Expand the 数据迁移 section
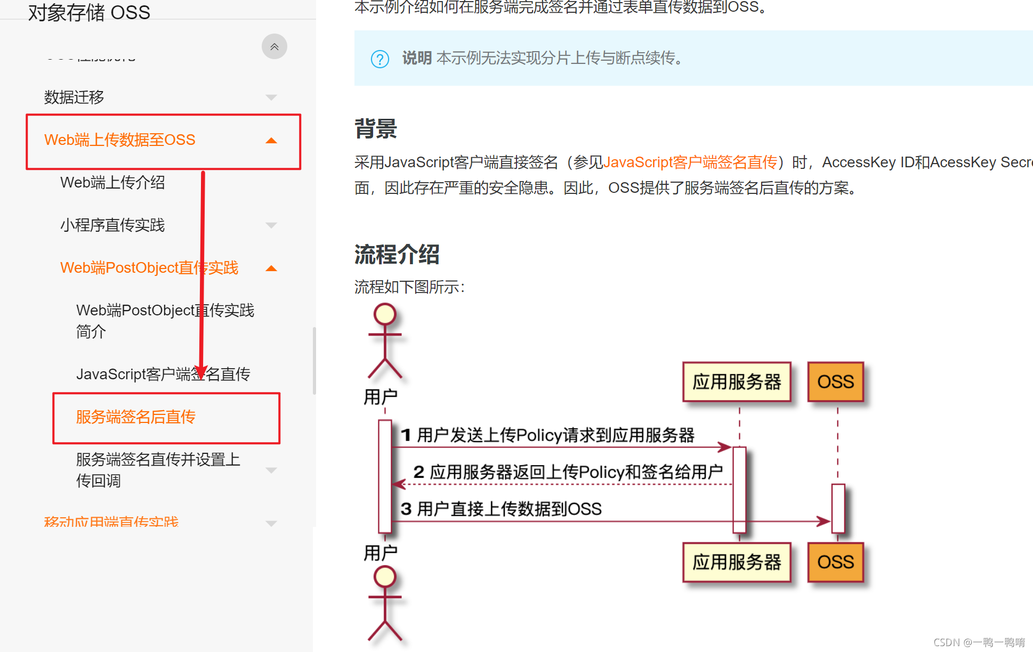The height and width of the screenshot is (652, 1033). coord(272,97)
